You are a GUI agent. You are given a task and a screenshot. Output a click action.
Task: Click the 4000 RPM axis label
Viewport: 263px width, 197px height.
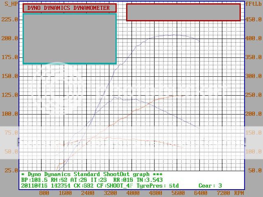click(x=133, y=193)
